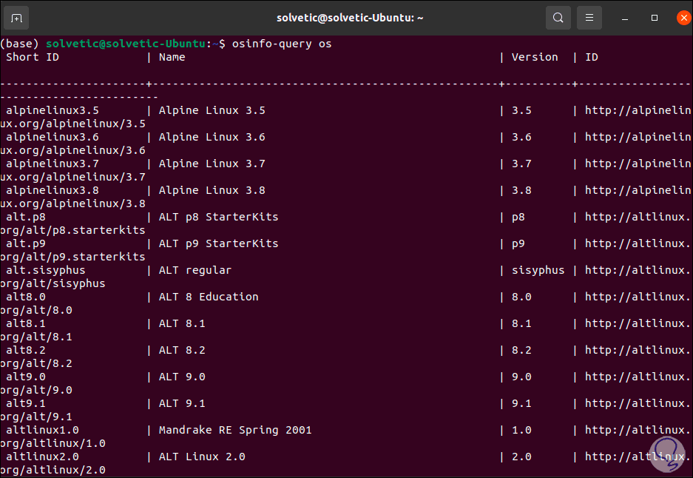Click the URL next to ALT regular

tap(638, 269)
